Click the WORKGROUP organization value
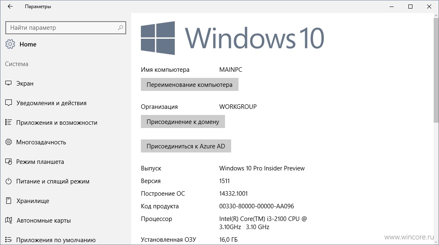The height and width of the screenshot is (245, 439). pyautogui.click(x=238, y=107)
